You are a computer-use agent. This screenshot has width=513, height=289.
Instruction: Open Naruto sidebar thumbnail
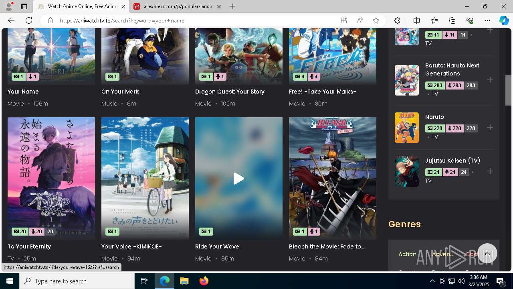point(407,128)
